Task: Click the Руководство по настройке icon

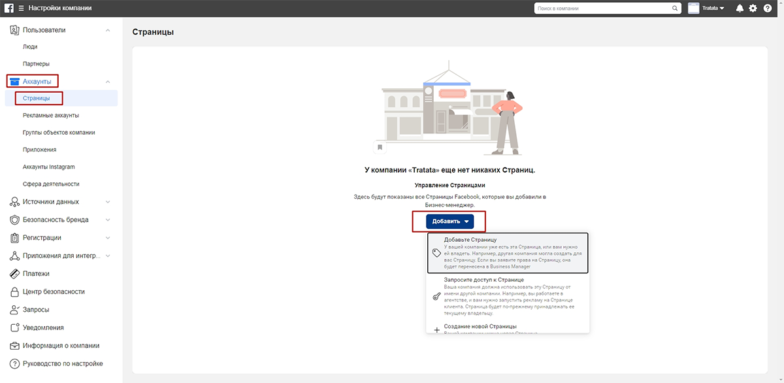Action: point(14,363)
